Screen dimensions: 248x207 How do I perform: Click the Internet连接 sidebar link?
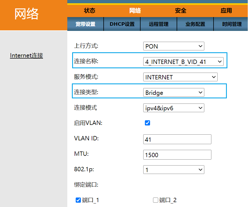point(26,56)
